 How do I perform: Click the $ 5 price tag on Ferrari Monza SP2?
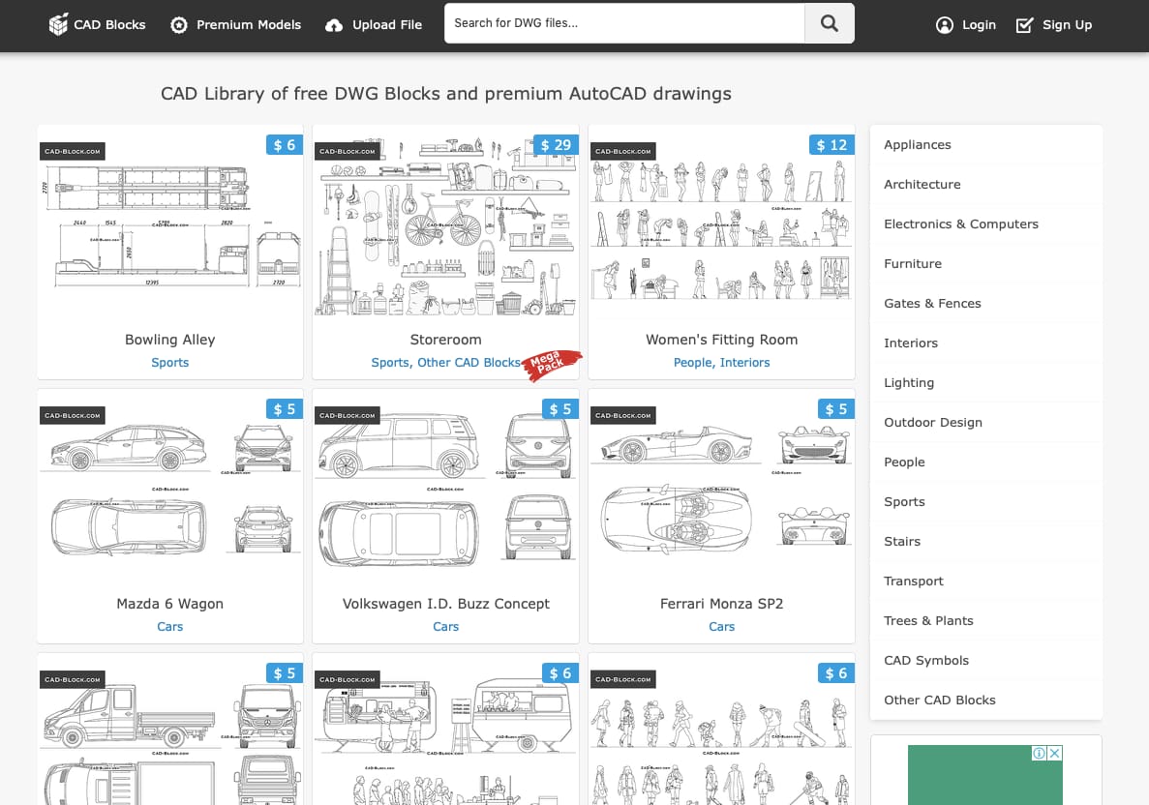(836, 408)
